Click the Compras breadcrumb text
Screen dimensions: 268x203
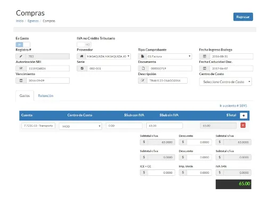49,21
